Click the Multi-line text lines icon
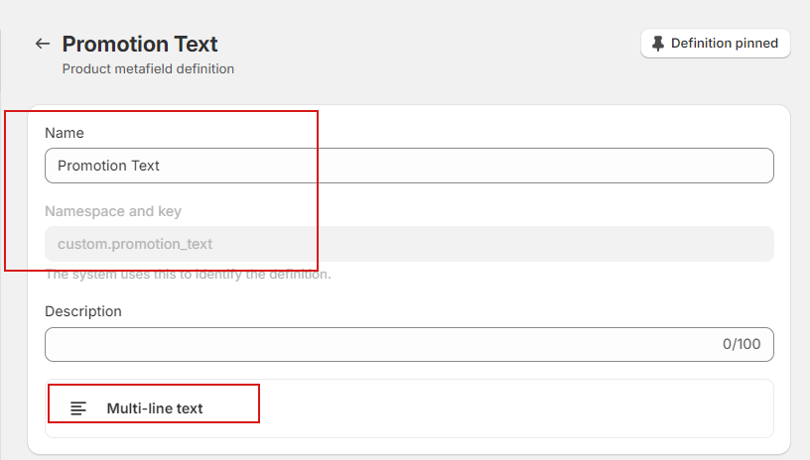Image resolution: width=810 pixels, height=460 pixels. pyautogui.click(x=78, y=408)
